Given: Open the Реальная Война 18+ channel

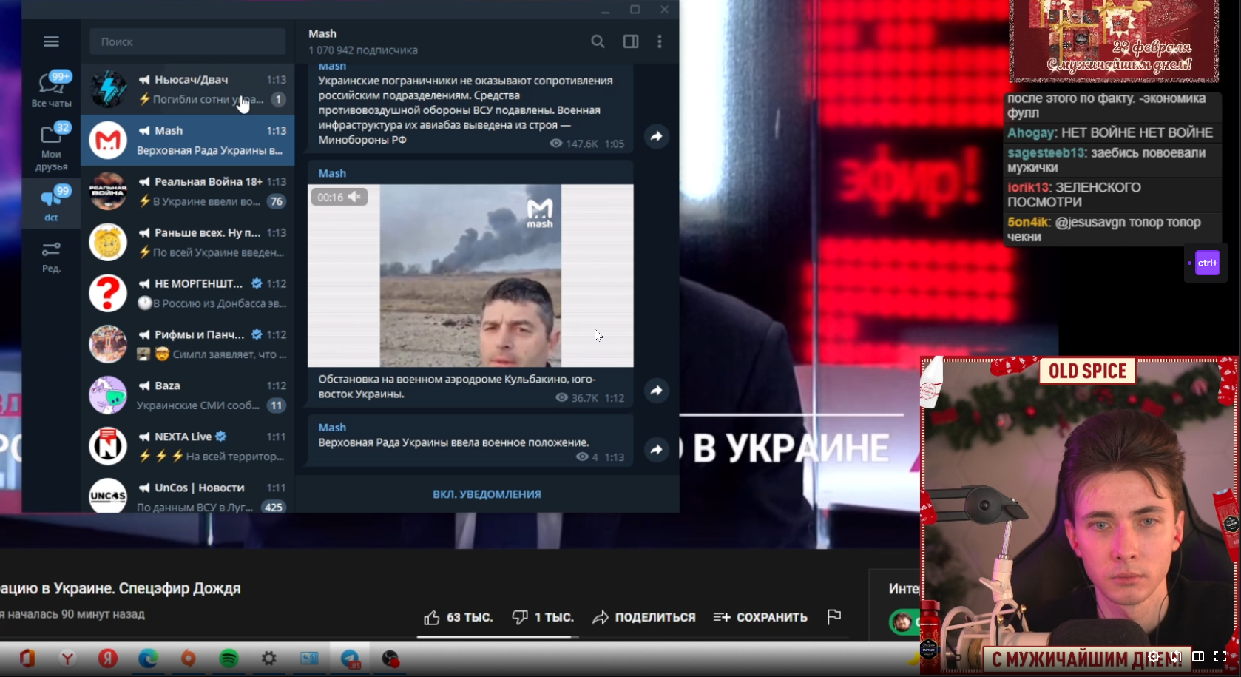Looking at the screenshot, I should (188, 191).
